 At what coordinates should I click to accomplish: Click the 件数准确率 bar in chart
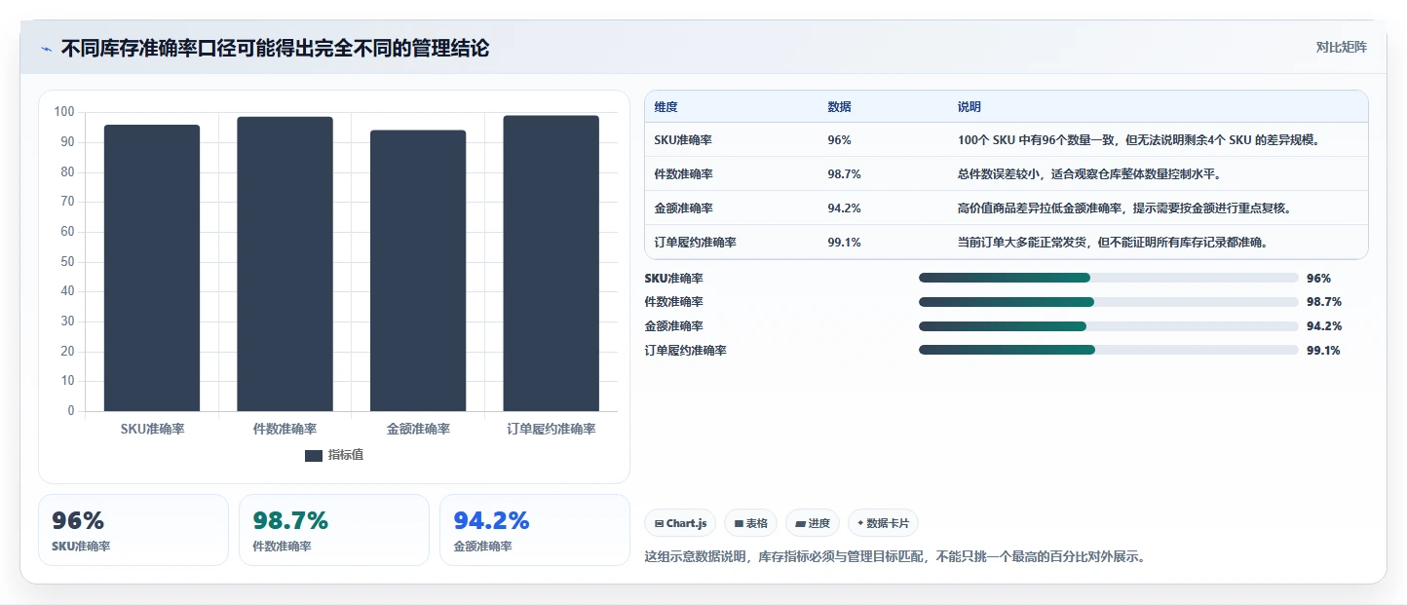click(x=285, y=264)
